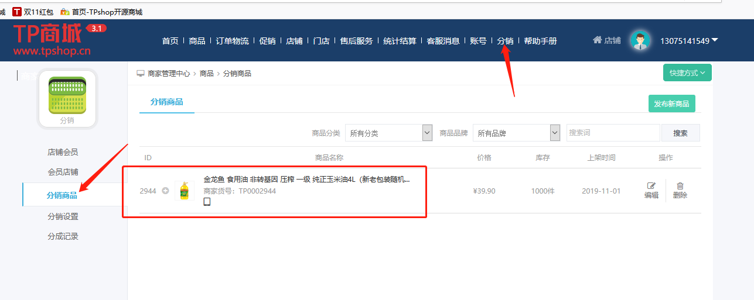The width and height of the screenshot is (754, 300).
Task: Click the cooking oil product thumbnail
Action: click(185, 191)
